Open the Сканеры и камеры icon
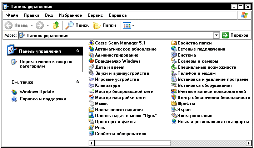254x148 pixels. pos(174,61)
